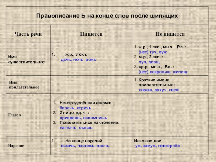Click the rule 'ср.р., мн.ч., Р.п. :'
Screen dimensions: 216x162
(x=156, y=67)
